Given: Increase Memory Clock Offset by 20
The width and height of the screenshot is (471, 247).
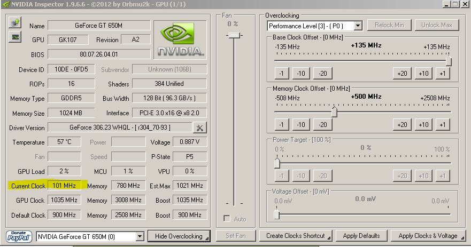Looking at the screenshot, I should [402, 125].
